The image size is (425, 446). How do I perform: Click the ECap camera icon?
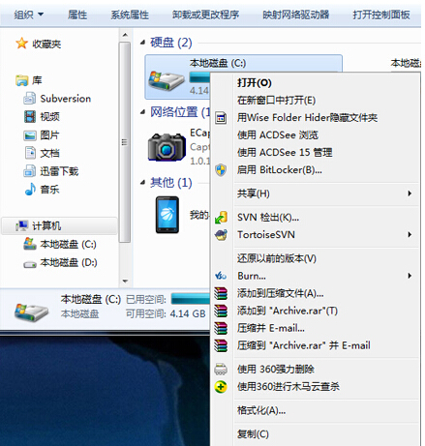(x=167, y=147)
